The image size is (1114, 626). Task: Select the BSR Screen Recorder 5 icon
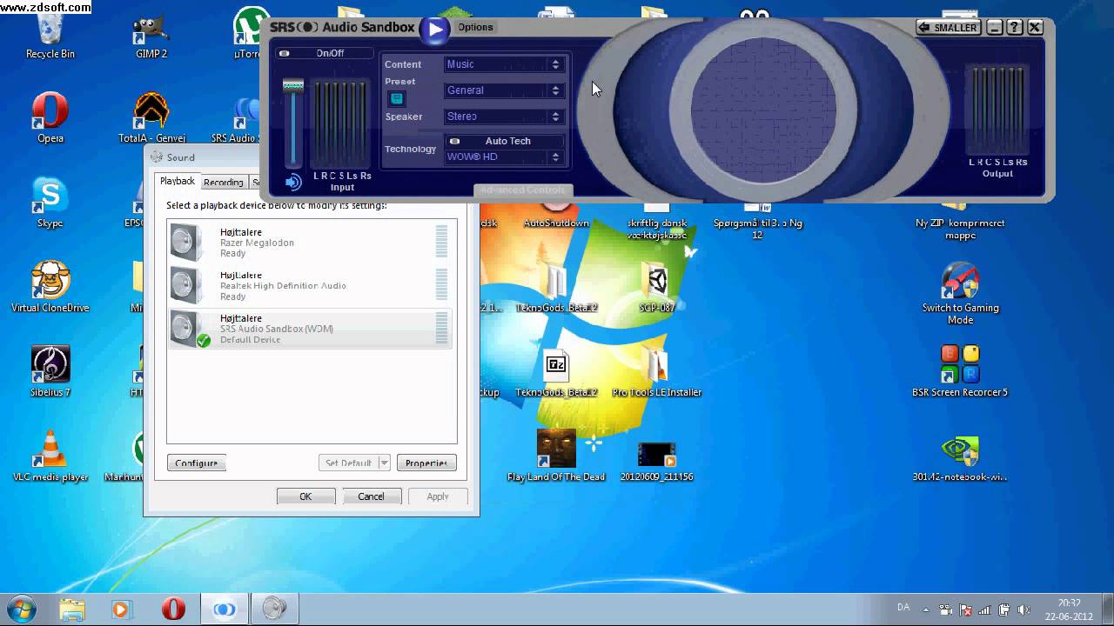[x=960, y=372]
